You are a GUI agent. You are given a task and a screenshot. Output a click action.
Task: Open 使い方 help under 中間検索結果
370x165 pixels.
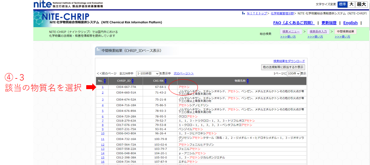coord(342,37)
